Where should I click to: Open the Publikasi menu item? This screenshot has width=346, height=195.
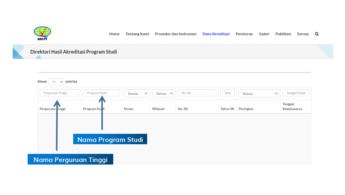tap(283, 34)
